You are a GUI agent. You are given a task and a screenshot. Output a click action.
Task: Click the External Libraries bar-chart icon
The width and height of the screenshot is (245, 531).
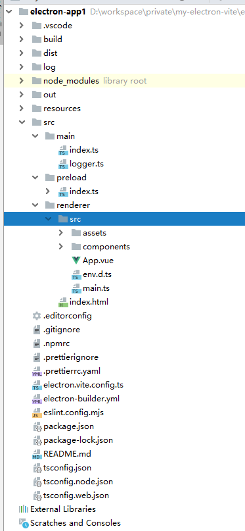point(24,509)
